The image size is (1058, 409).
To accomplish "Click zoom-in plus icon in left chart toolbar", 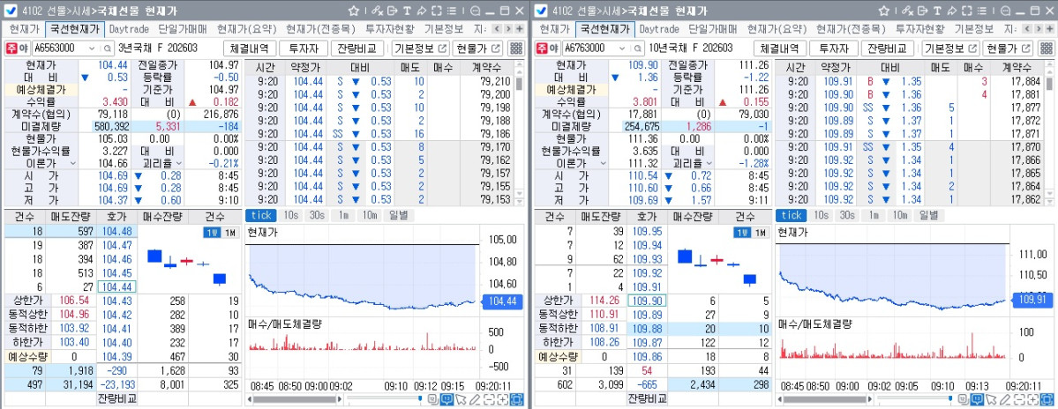I will [x=503, y=399].
